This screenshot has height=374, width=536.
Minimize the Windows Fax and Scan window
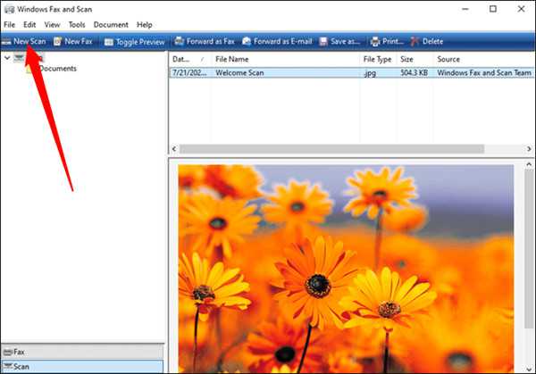(x=465, y=9)
